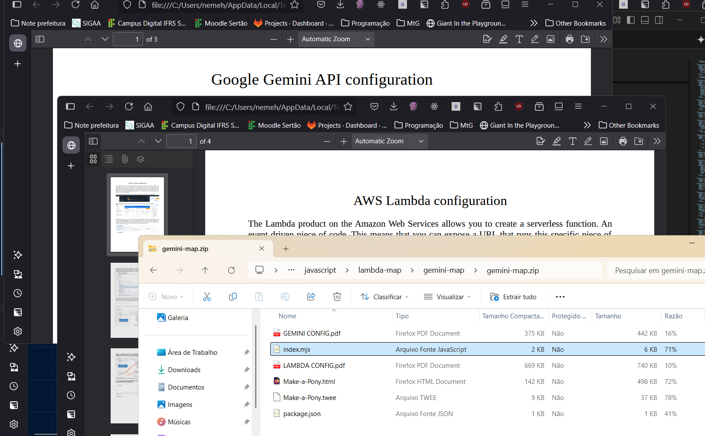Image resolution: width=705 pixels, height=436 pixels.
Task: Click Print icon in the Lambda PDF viewer toolbar
Action: 623,141
